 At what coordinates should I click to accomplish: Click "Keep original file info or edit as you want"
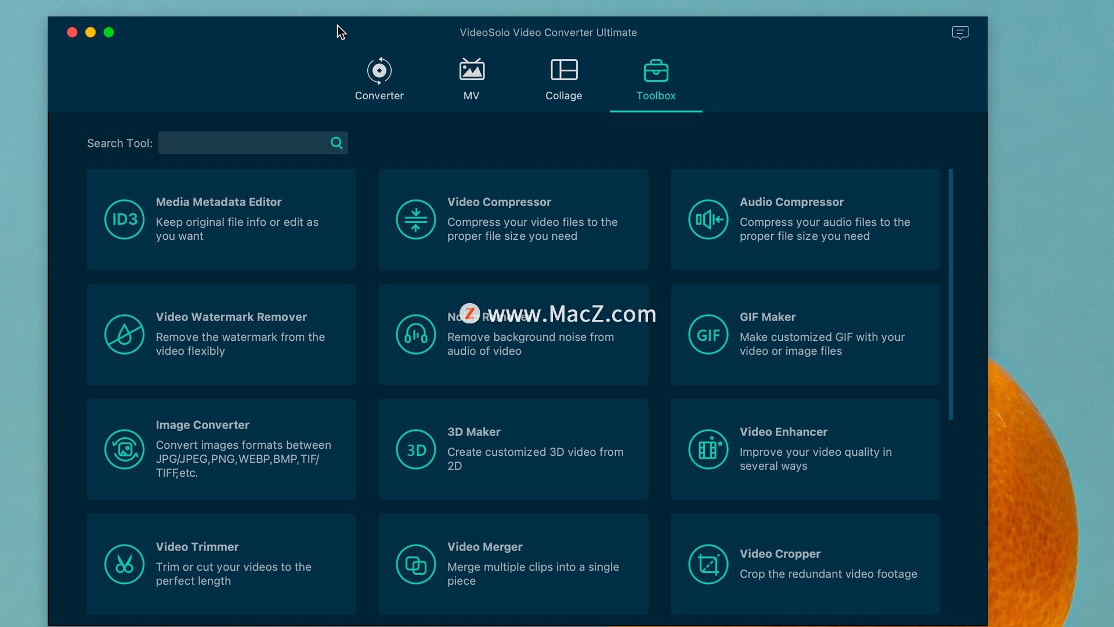tap(237, 229)
